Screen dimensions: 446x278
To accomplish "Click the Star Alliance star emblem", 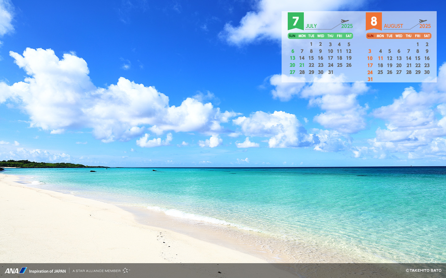I will coord(125,271).
